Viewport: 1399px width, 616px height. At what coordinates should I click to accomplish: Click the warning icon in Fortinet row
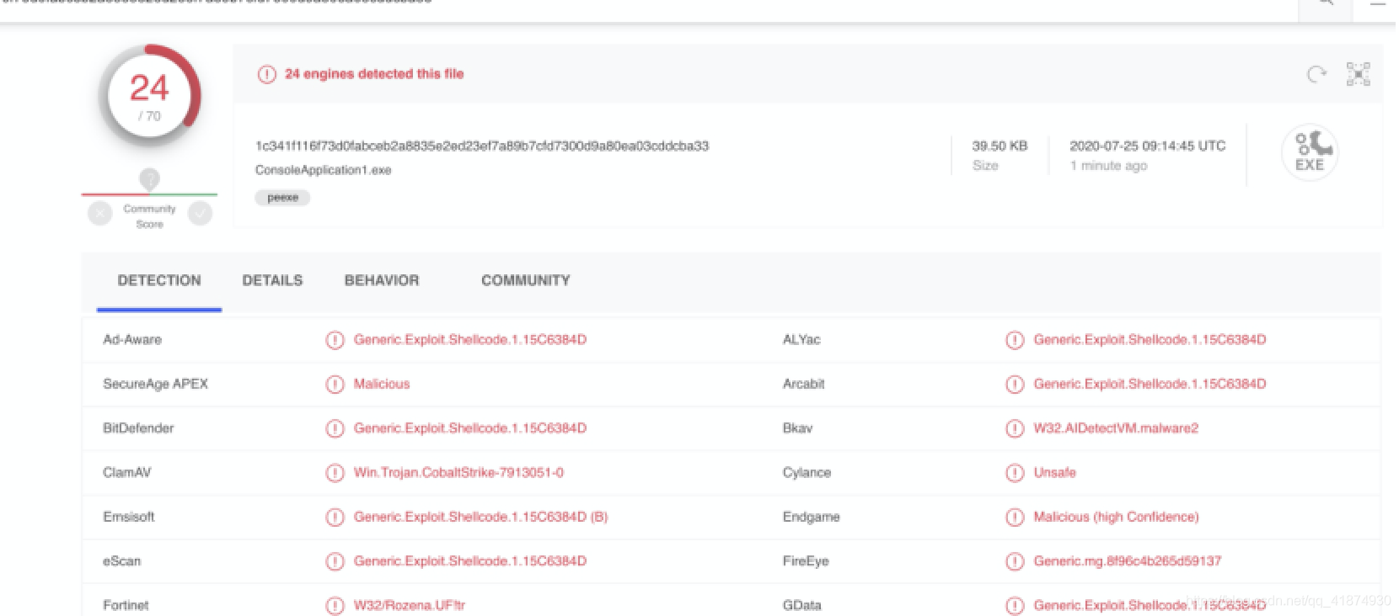pyautogui.click(x=335, y=606)
